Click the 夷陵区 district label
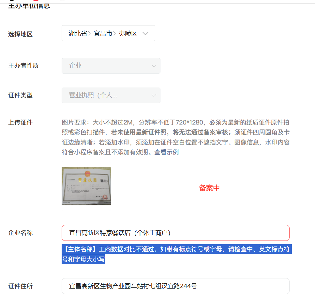315x300 pixels. pyautogui.click(x=128, y=33)
